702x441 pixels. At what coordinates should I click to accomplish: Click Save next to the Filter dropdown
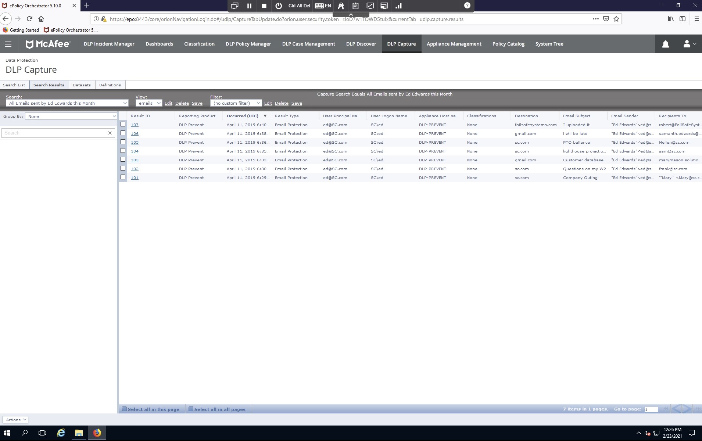[x=297, y=103]
